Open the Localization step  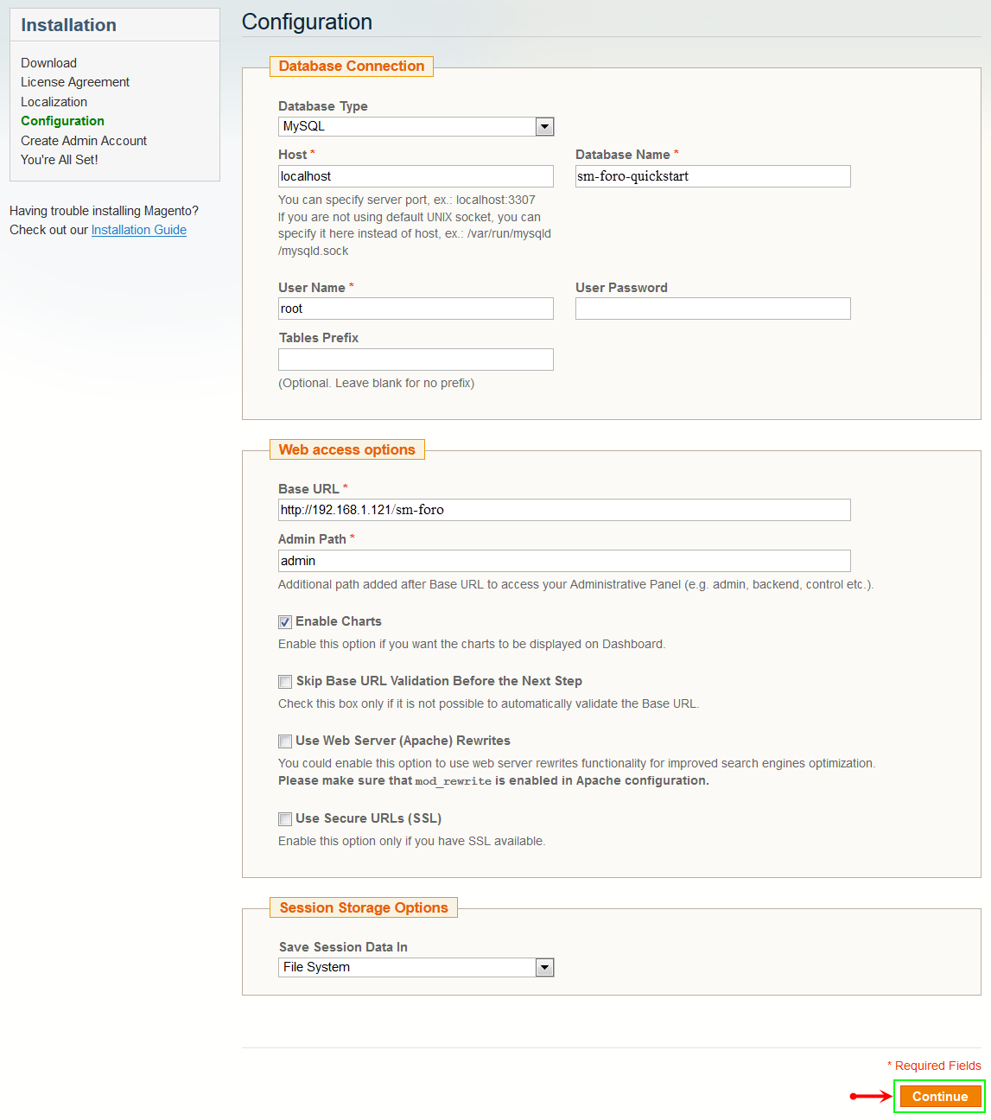[x=54, y=102]
